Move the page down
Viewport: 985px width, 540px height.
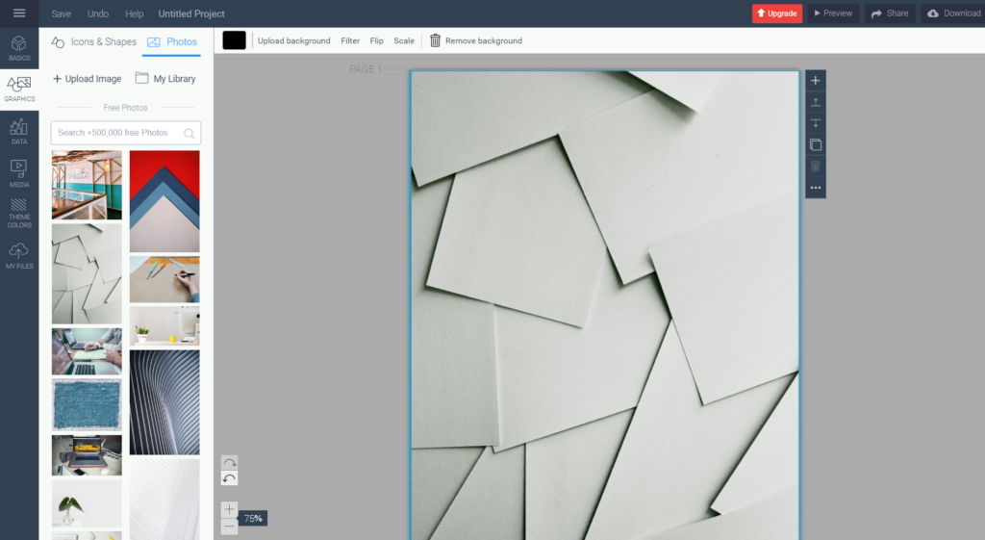[816, 123]
